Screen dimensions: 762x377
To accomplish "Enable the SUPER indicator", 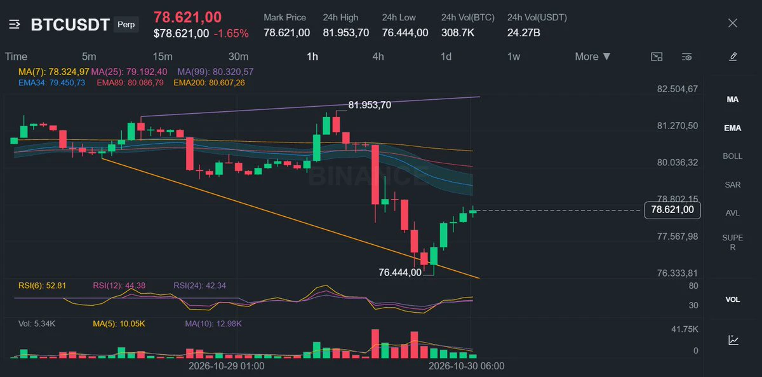I will coord(733,242).
